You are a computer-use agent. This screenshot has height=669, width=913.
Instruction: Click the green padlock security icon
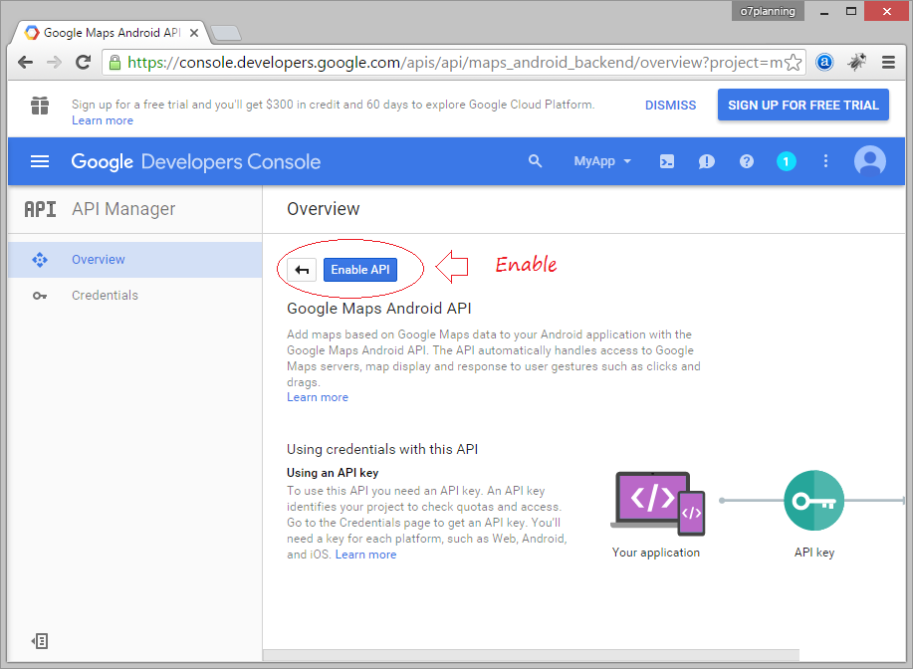[115, 63]
